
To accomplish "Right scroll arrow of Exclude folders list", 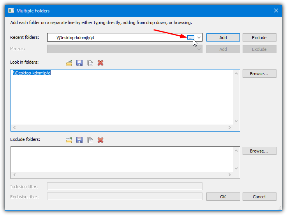I will [x=230, y=175].
